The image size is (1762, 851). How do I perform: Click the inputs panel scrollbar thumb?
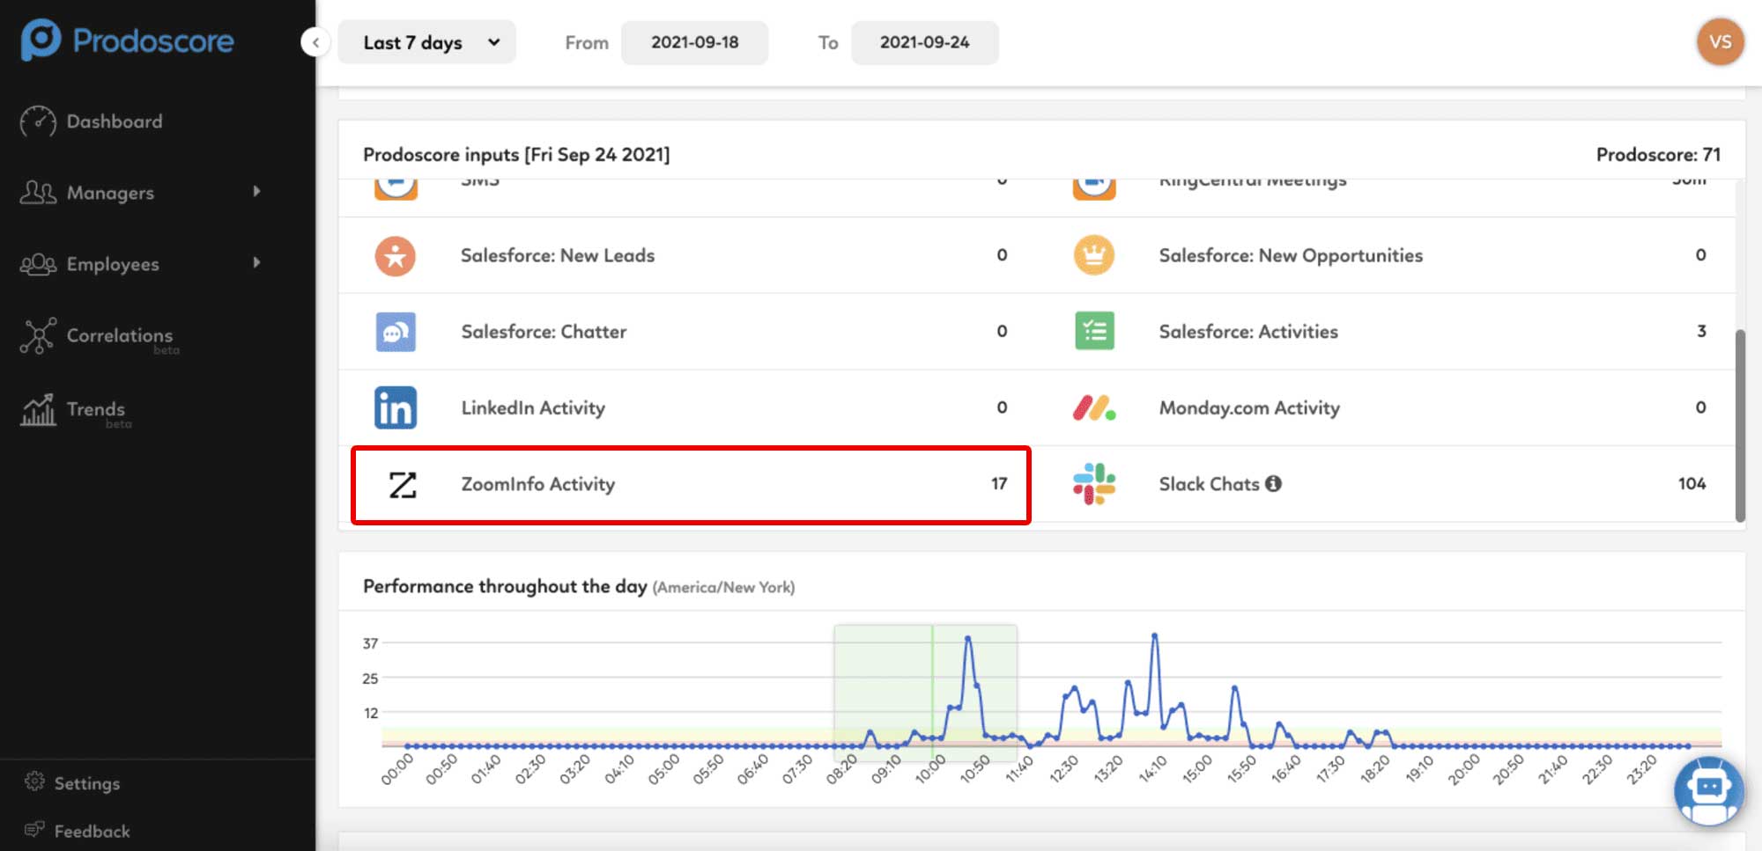coord(1740,426)
